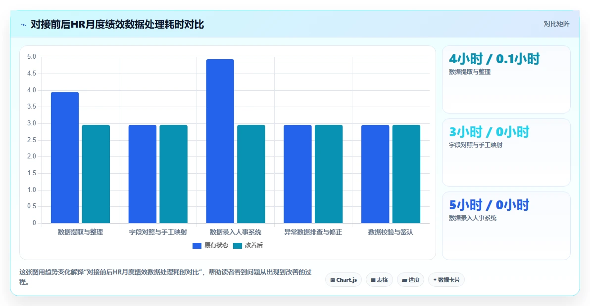Click x-axis label 数据校验与签认
Viewport: 590px width, 306px height.
tap(391, 232)
